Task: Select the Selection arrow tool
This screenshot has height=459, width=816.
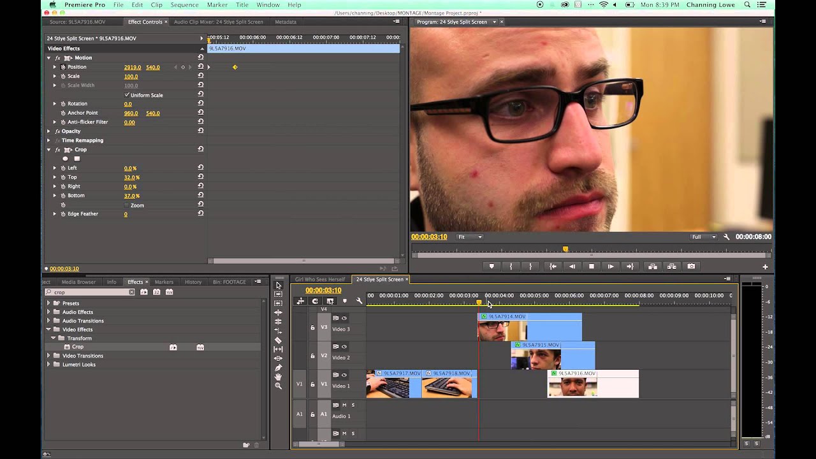Action: coord(278,285)
